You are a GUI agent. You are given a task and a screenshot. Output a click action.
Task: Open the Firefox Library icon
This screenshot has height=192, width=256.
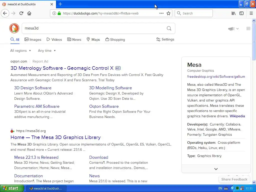coord(233,13)
